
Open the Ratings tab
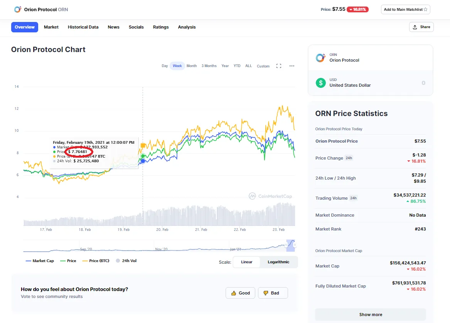(161, 27)
